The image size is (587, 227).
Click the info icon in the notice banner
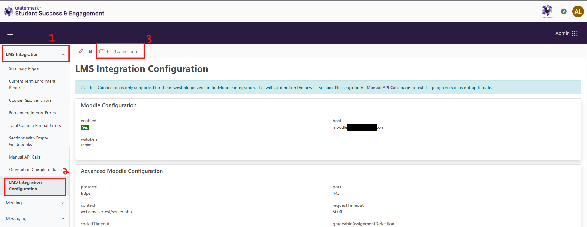pos(83,87)
